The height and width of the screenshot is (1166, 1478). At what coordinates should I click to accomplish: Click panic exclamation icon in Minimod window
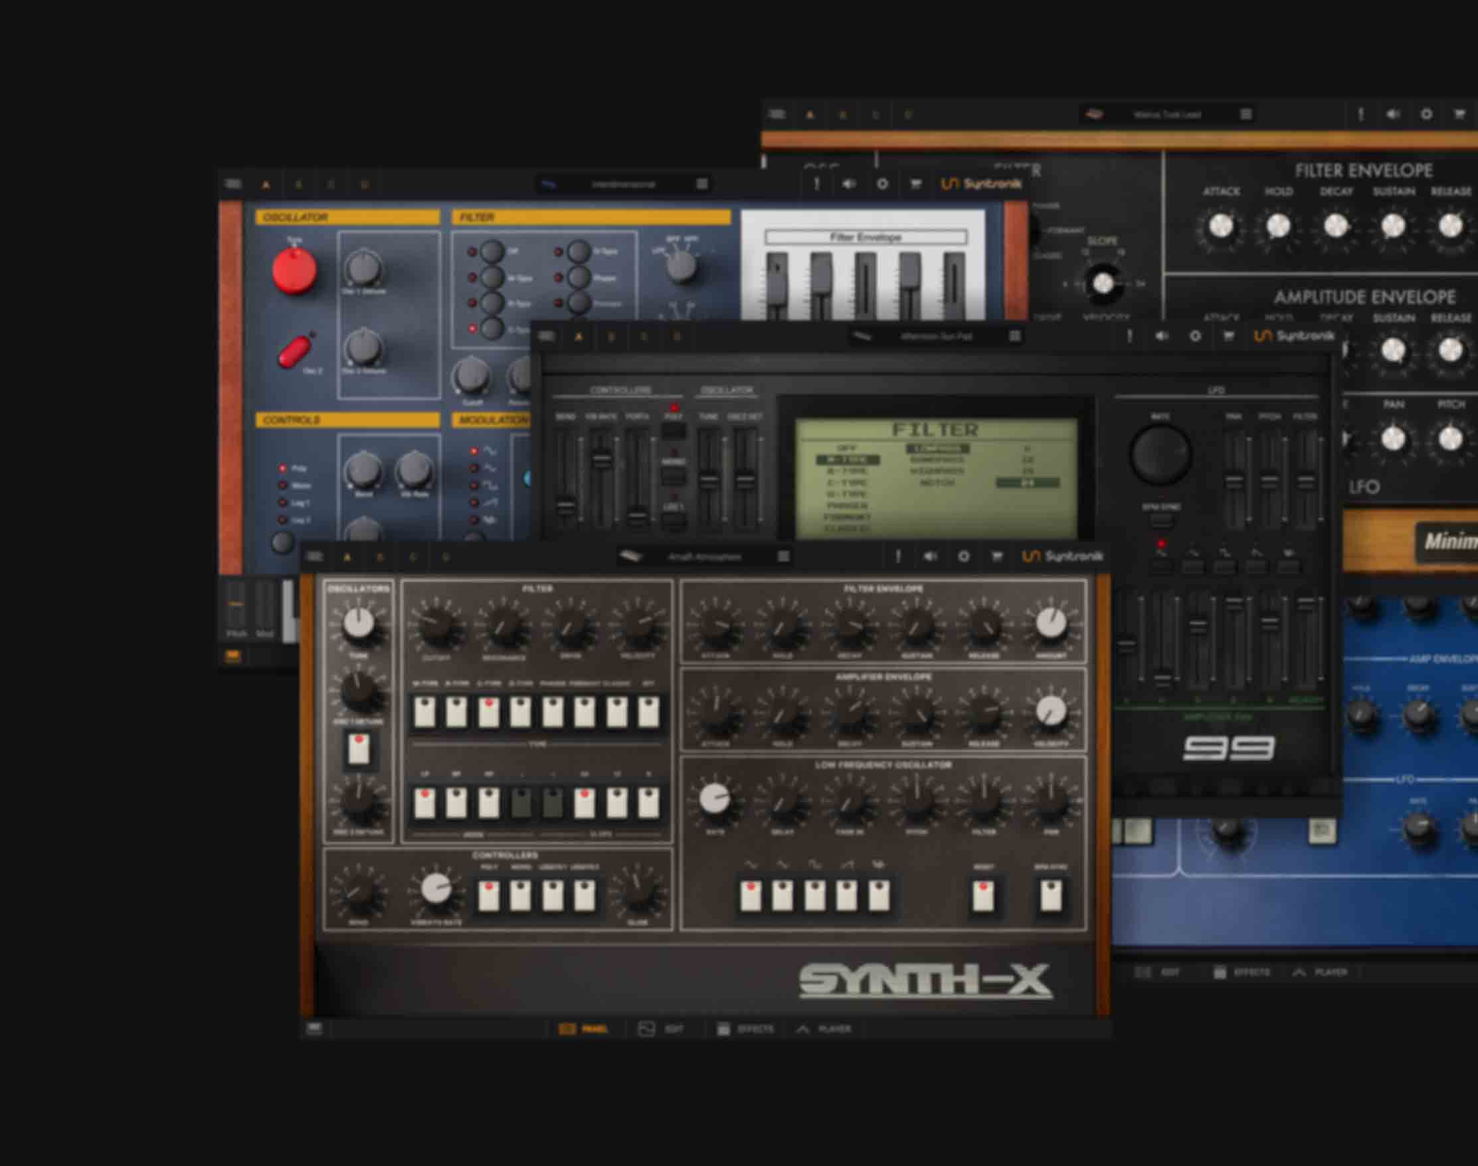pyautogui.click(x=1360, y=114)
